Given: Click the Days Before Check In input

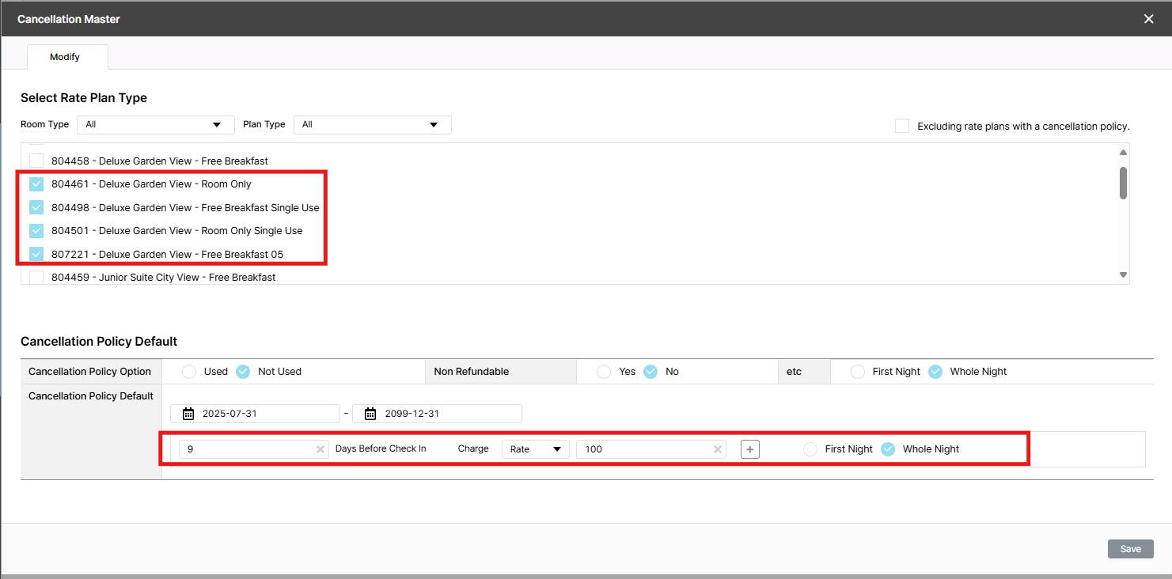Looking at the screenshot, I should pos(247,449).
